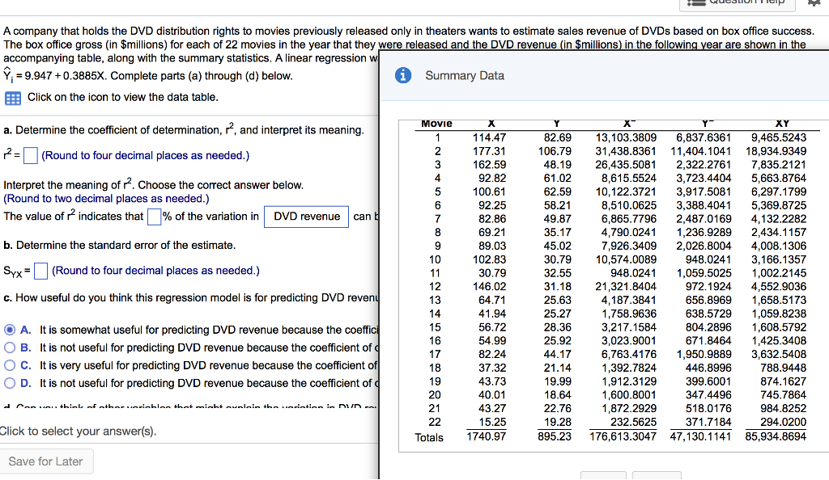This screenshot has width=829, height=480.
Task: Click movie 12 X value 146.02
Action: pos(489,286)
